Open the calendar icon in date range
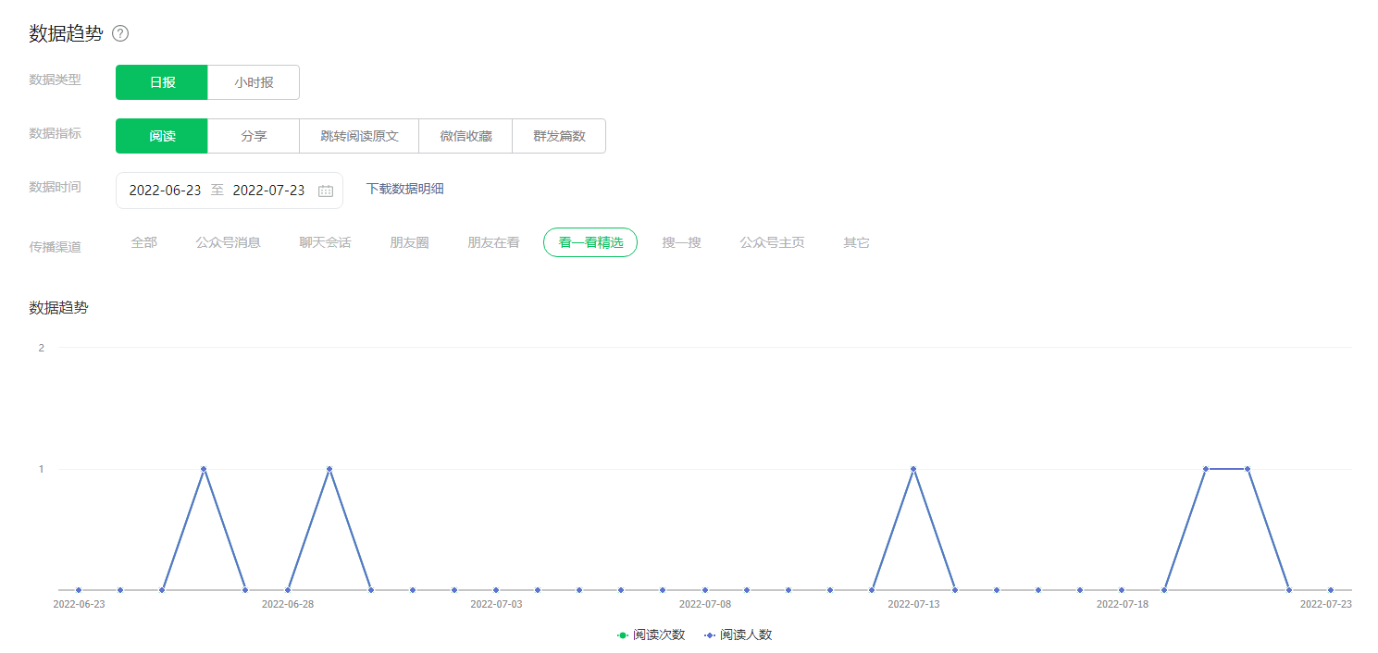The image size is (1378, 653). coord(326,191)
